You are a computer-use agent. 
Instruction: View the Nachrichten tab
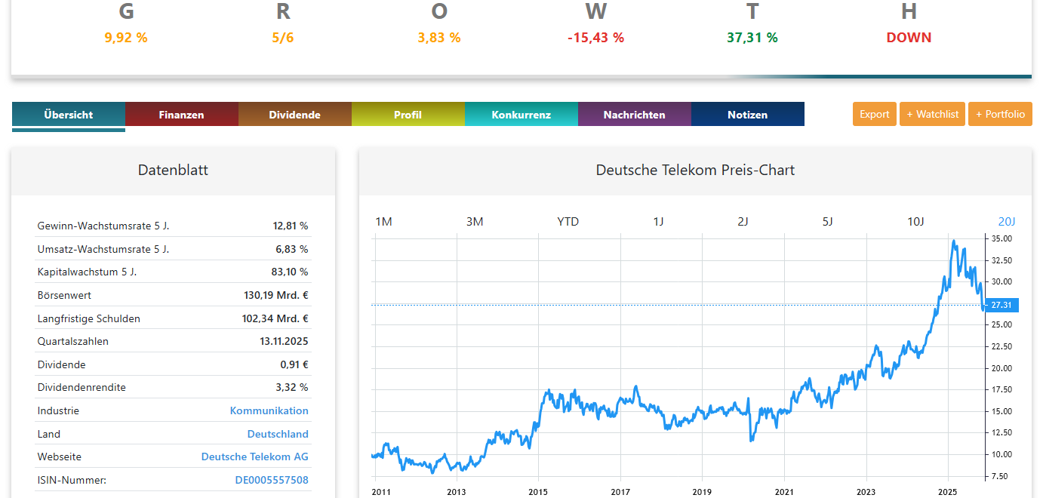[x=634, y=115]
